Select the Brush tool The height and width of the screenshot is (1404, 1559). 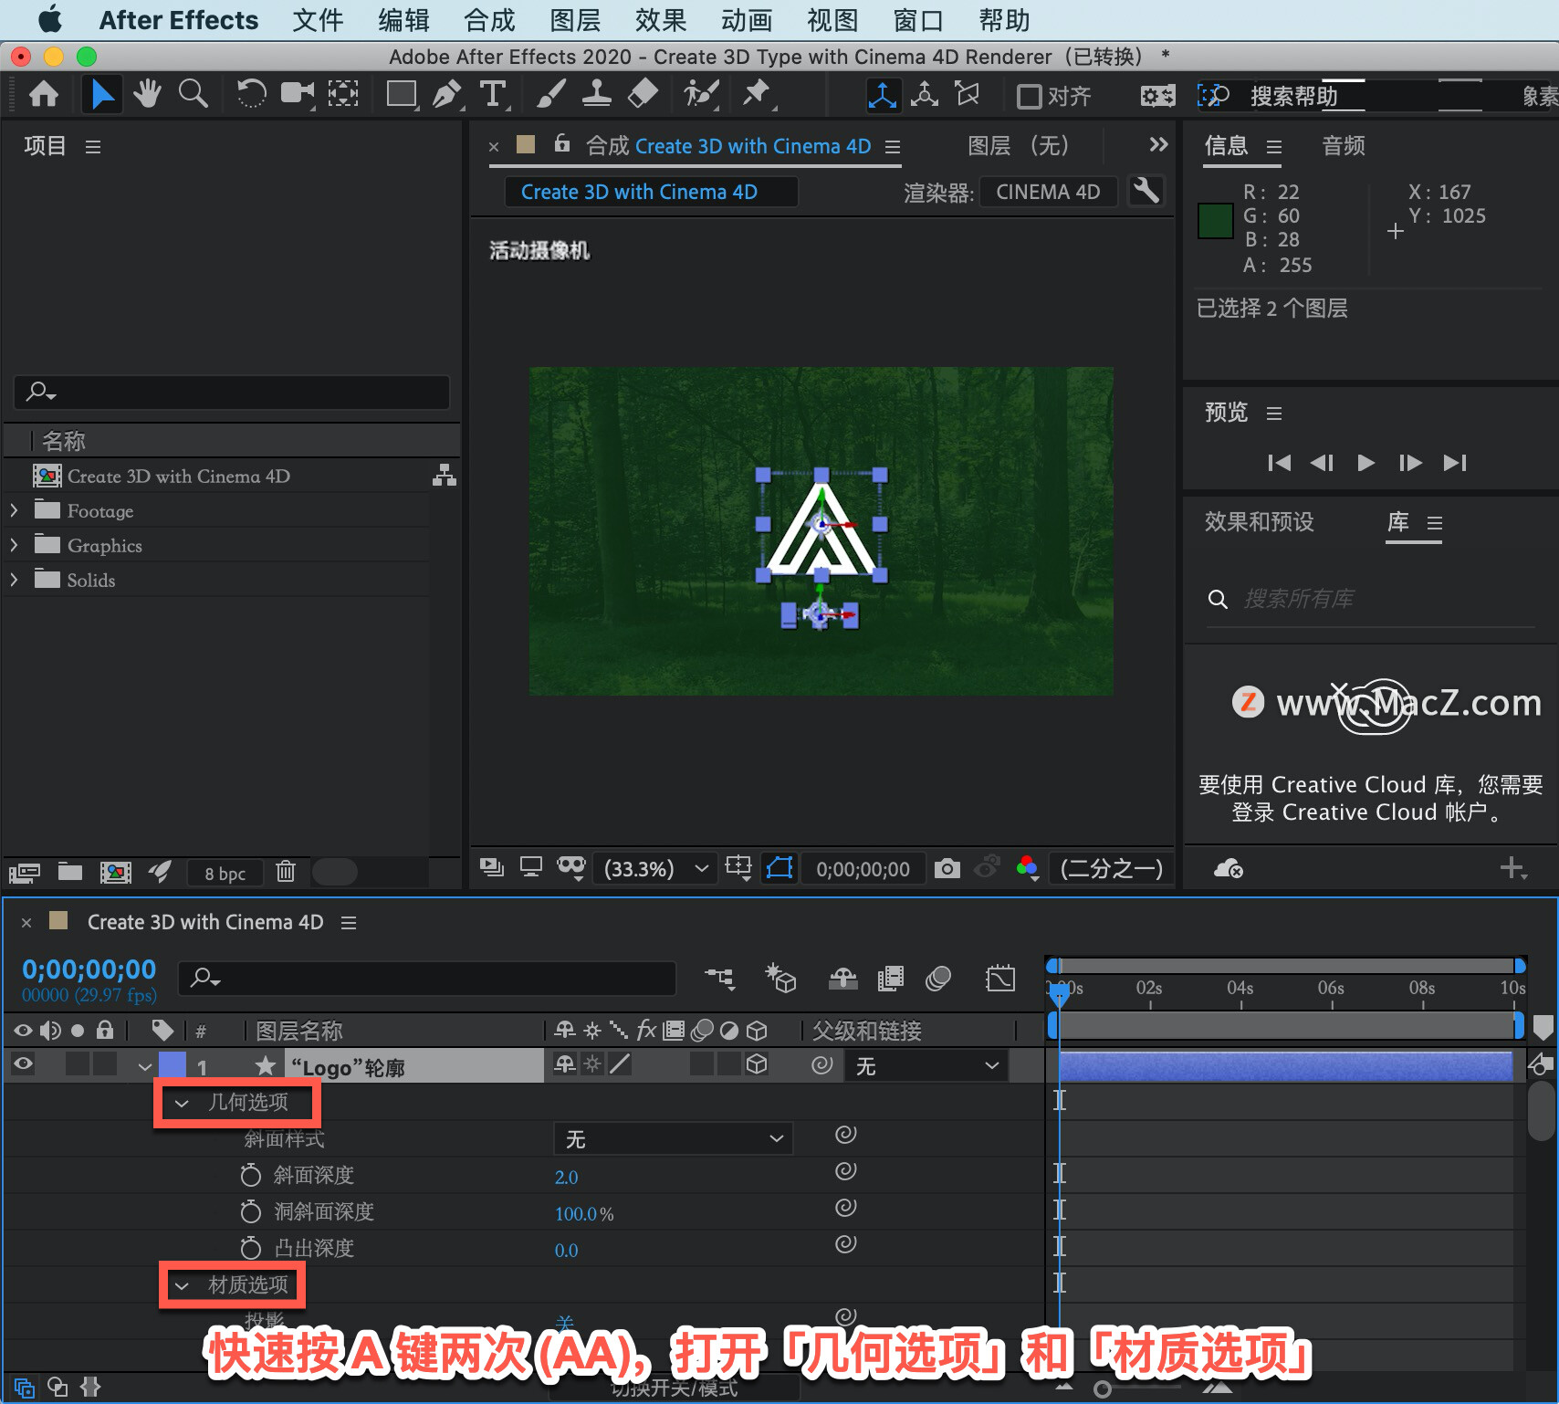pos(550,94)
